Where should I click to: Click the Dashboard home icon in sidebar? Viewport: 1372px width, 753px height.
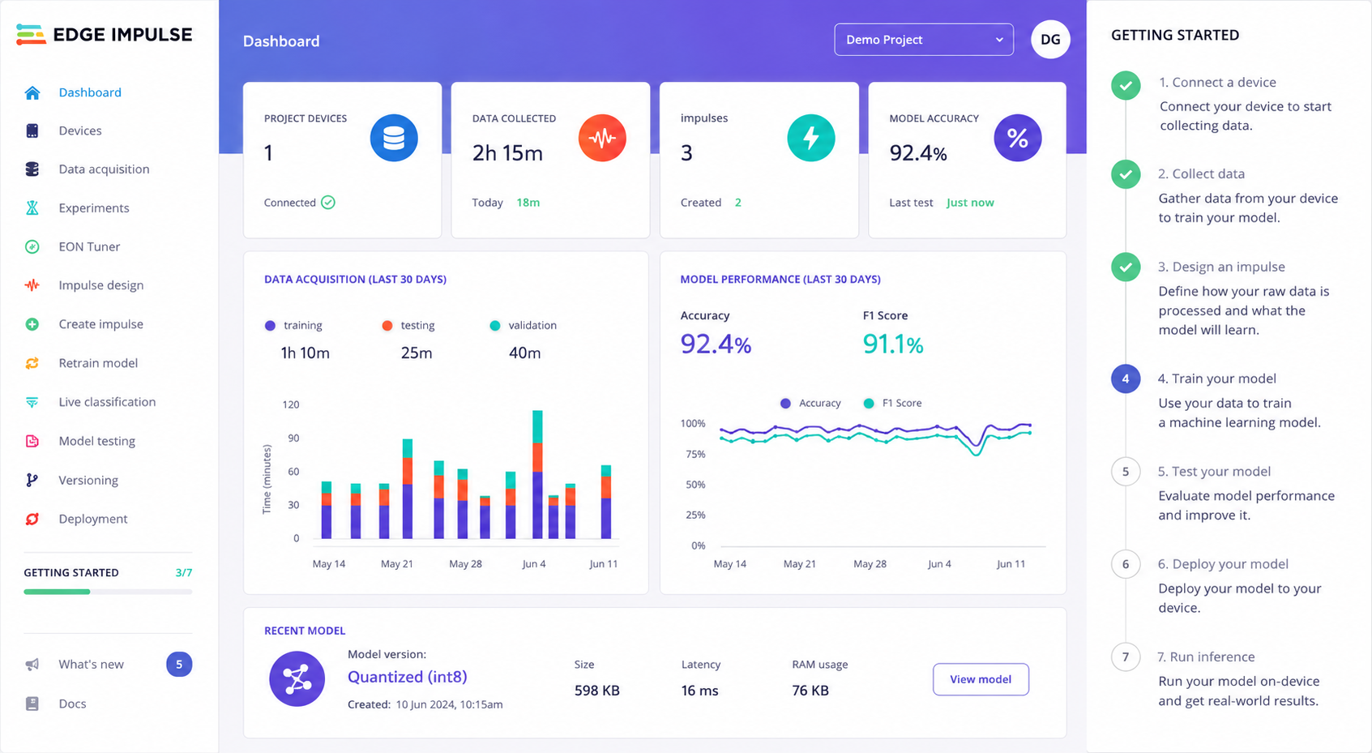[x=32, y=92]
